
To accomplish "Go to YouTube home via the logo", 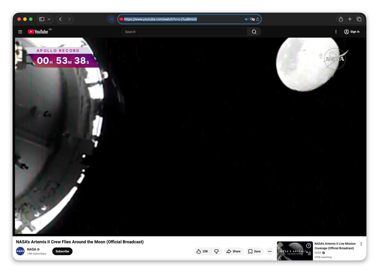I will (x=38, y=32).
